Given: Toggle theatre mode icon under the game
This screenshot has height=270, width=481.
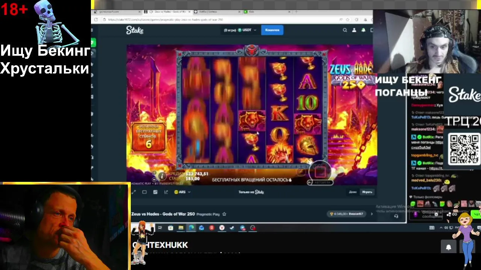Looking at the screenshot, I should point(144,192).
